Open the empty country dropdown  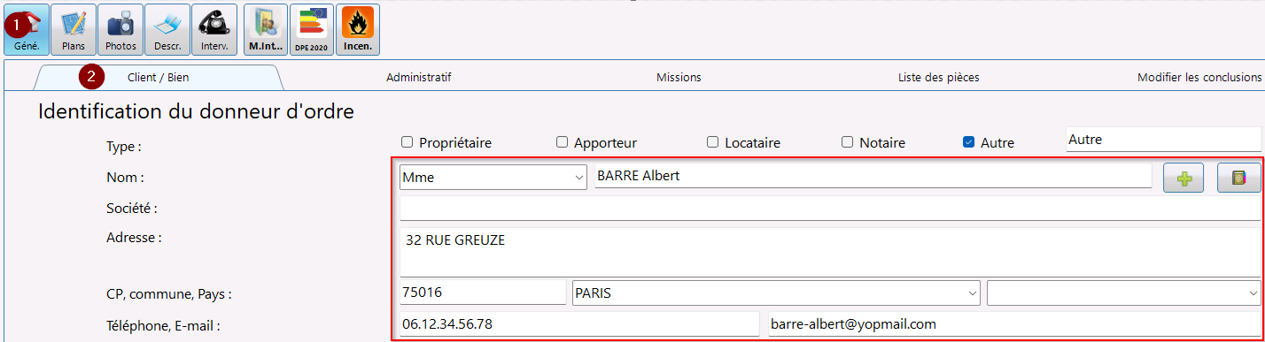tap(1124, 293)
